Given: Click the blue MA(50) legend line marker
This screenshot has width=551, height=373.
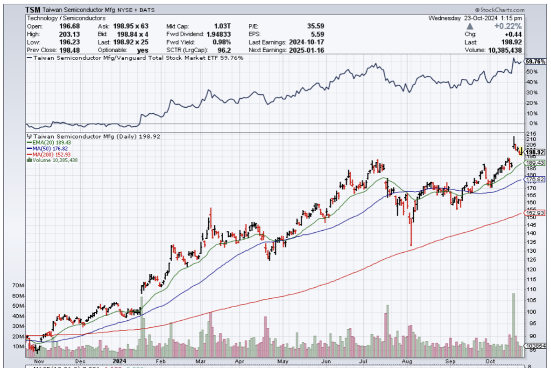Looking at the screenshot, I should click(x=29, y=148).
